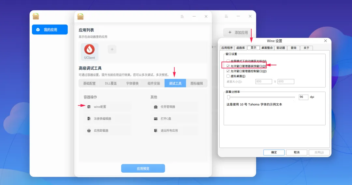
Task: Open the 桌面整合 tab in Wine settings
Action: (267, 48)
